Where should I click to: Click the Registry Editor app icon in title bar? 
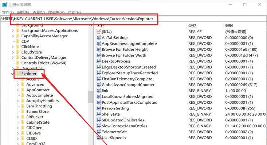click(x=5, y=5)
